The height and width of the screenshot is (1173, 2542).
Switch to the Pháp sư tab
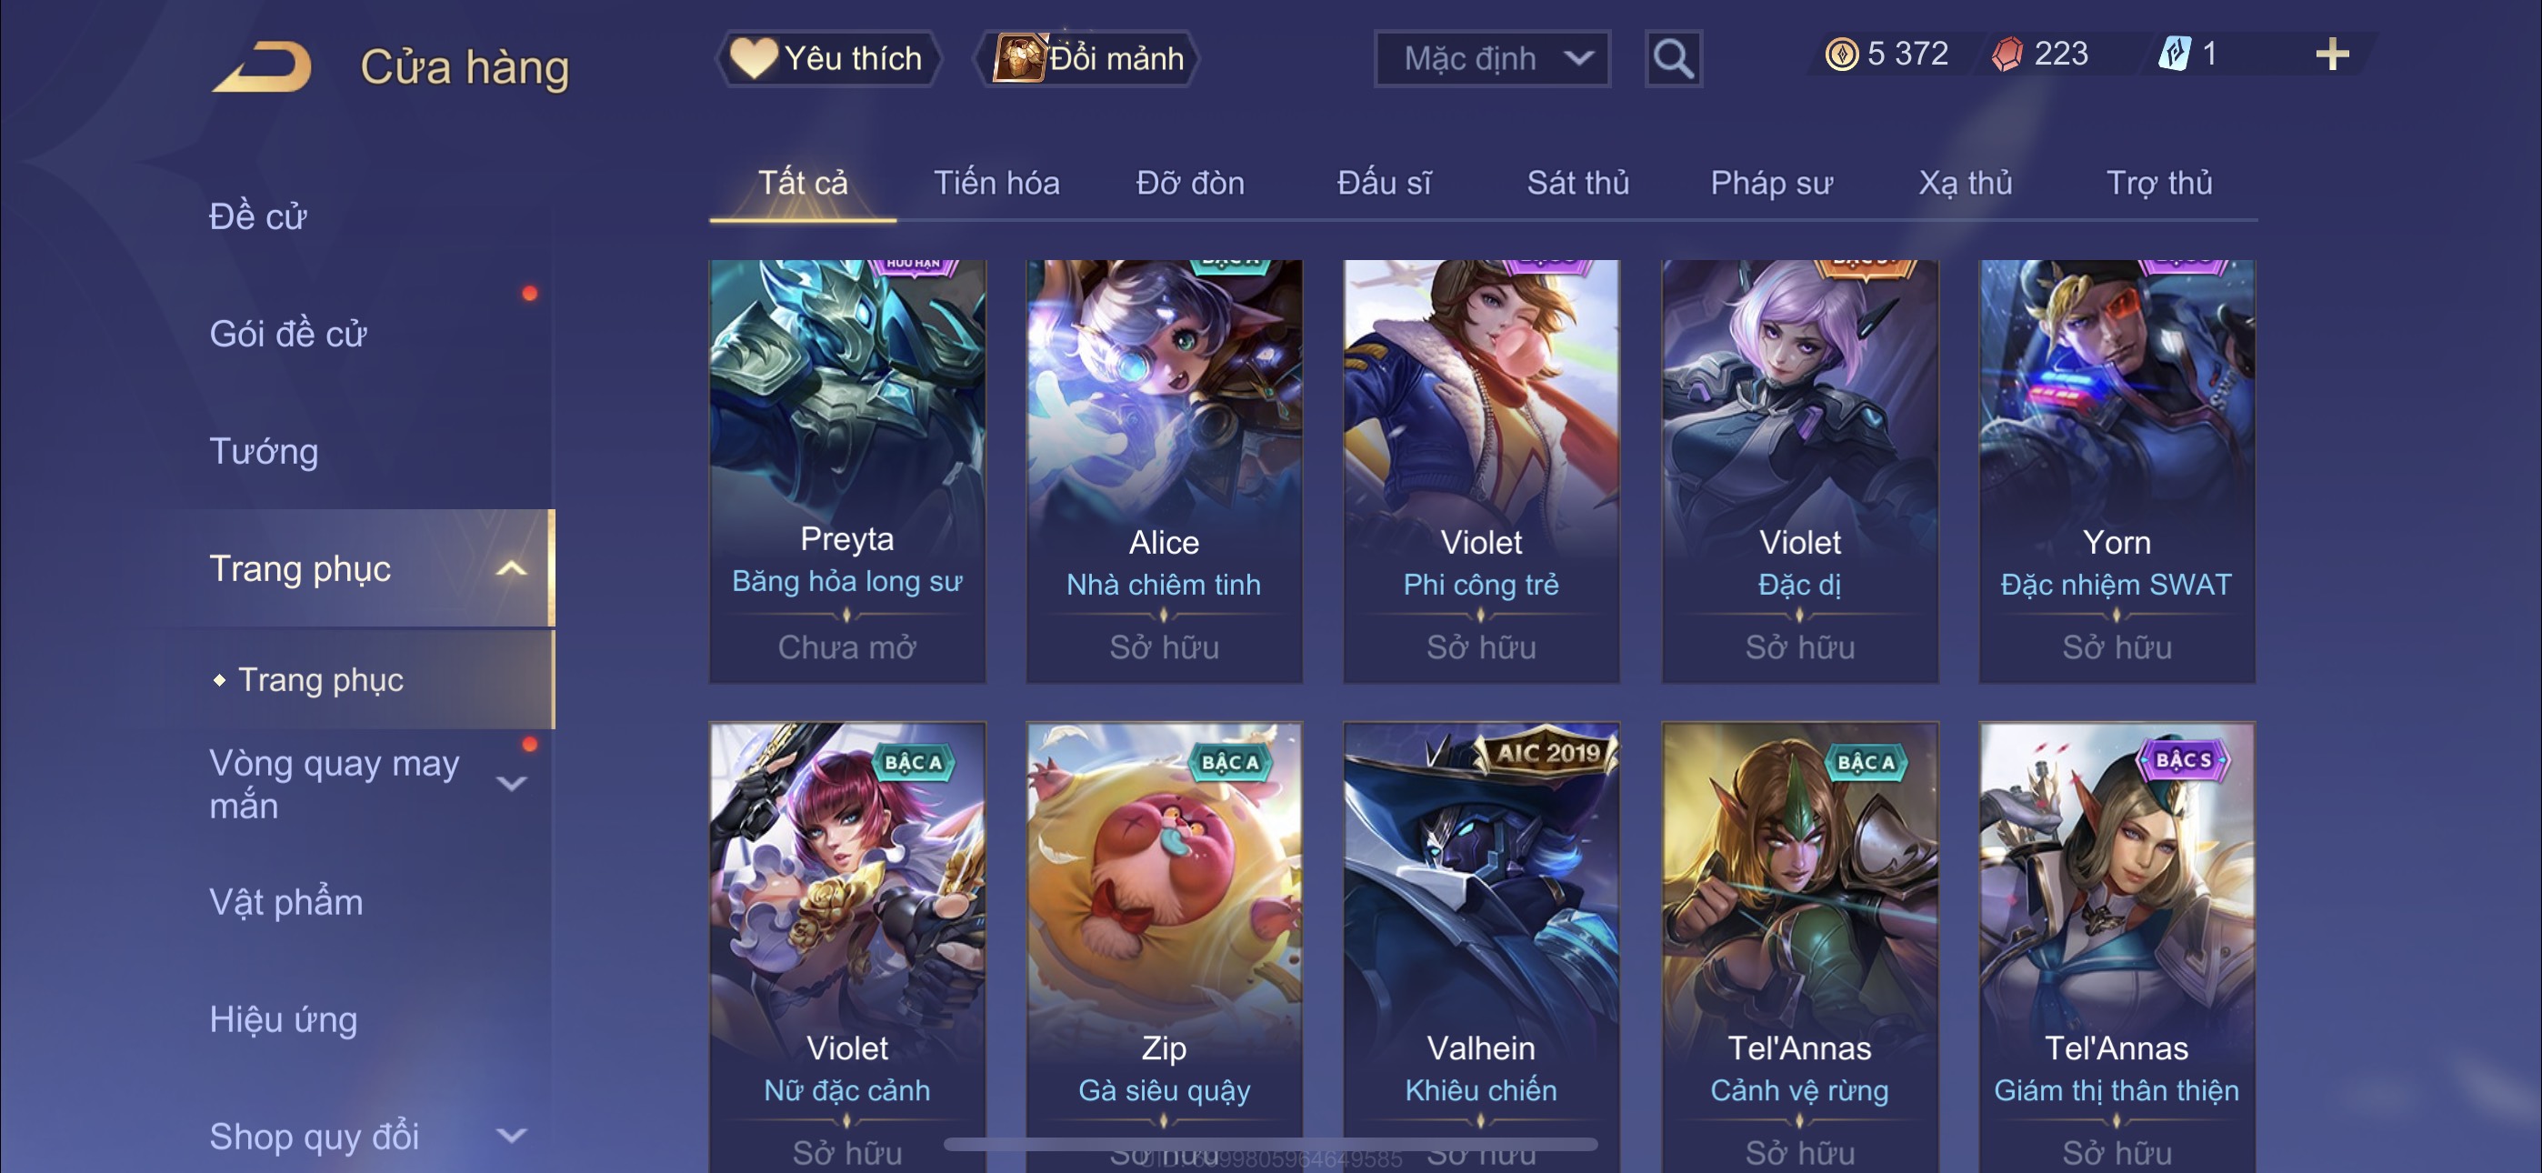(x=1771, y=183)
